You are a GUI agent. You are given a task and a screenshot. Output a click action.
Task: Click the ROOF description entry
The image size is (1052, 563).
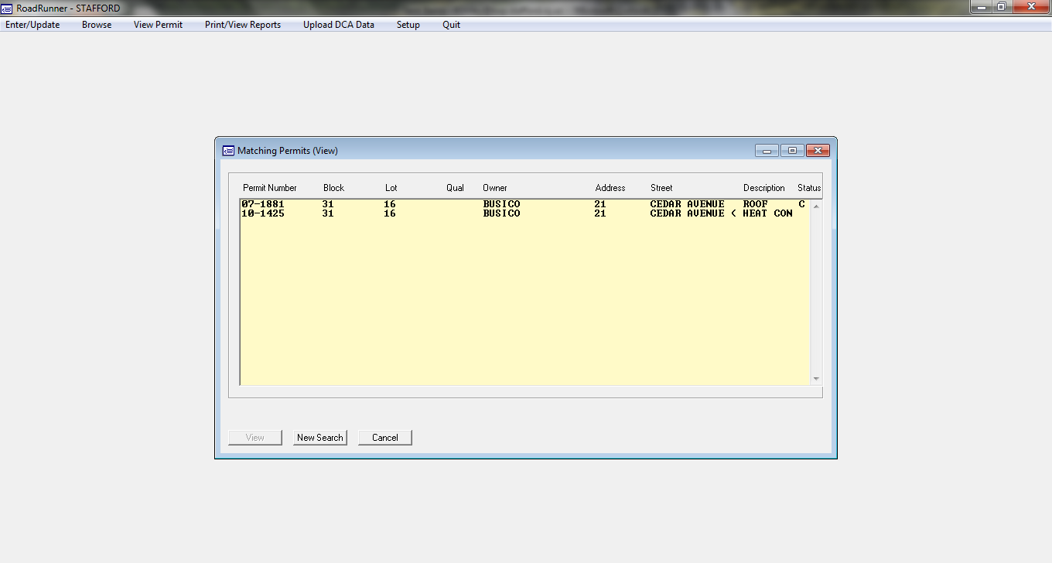pyautogui.click(x=756, y=204)
